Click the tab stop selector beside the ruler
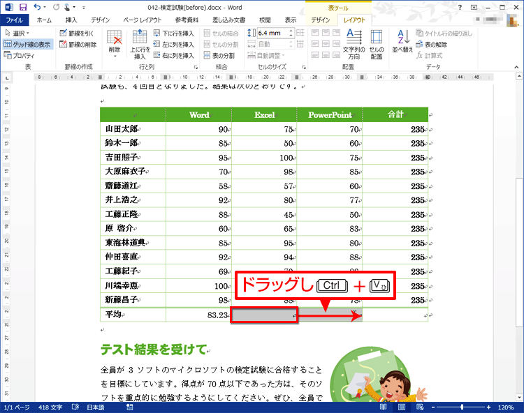 7,77
